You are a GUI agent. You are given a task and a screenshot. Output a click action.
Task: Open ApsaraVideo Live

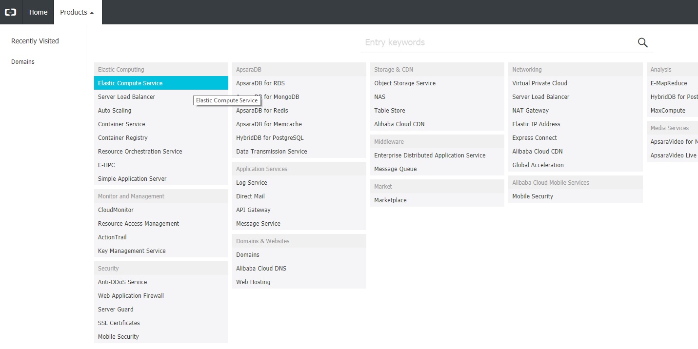pyautogui.click(x=672, y=155)
